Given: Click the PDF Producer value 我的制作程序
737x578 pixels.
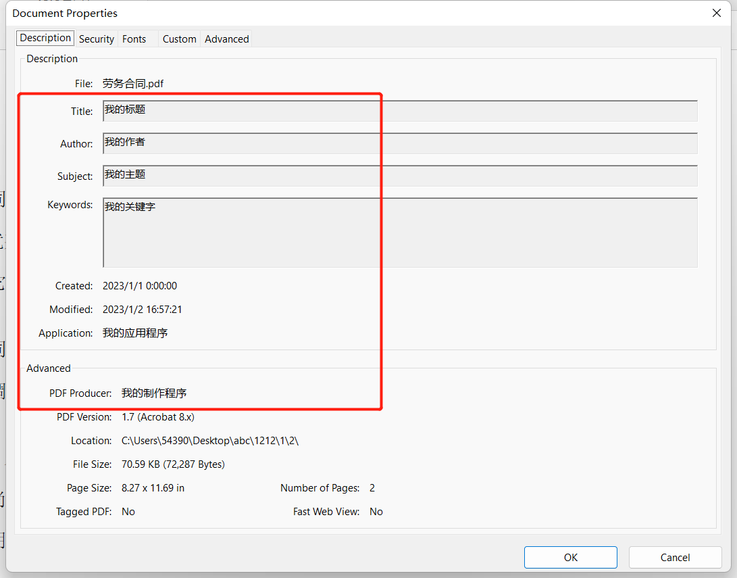Looking at the screenshot, I should [x=154, y=393].
